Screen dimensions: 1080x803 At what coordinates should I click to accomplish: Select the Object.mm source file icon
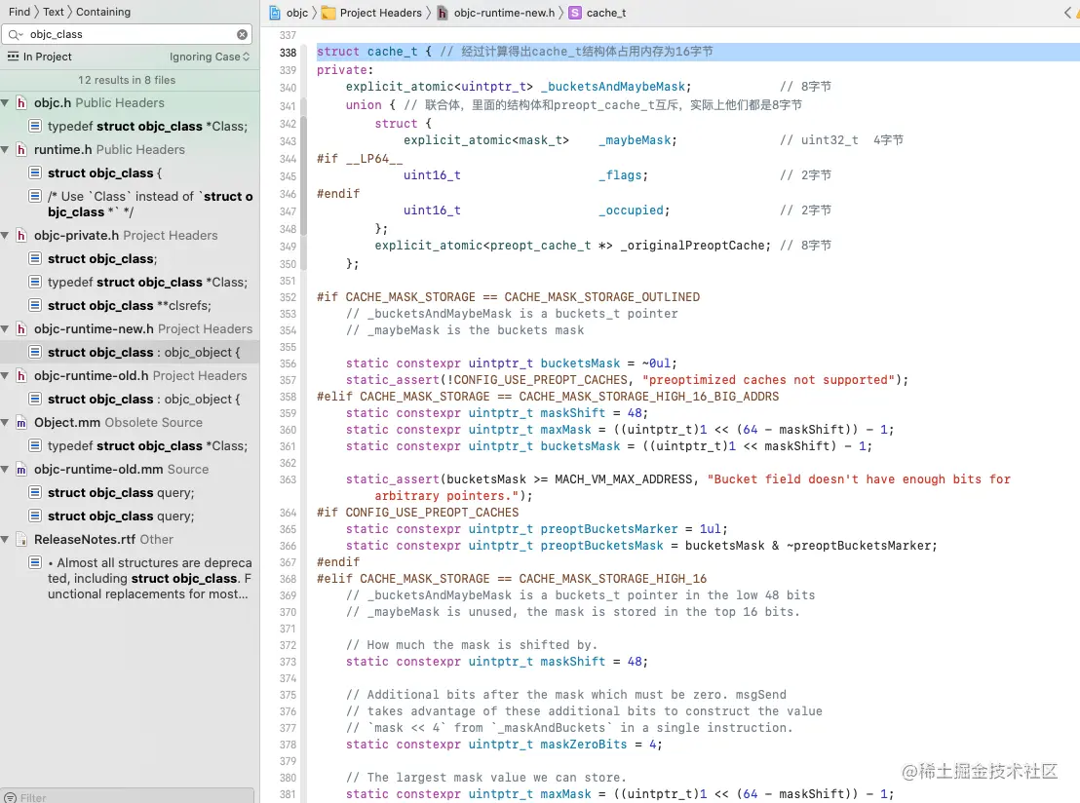point(21,422)
